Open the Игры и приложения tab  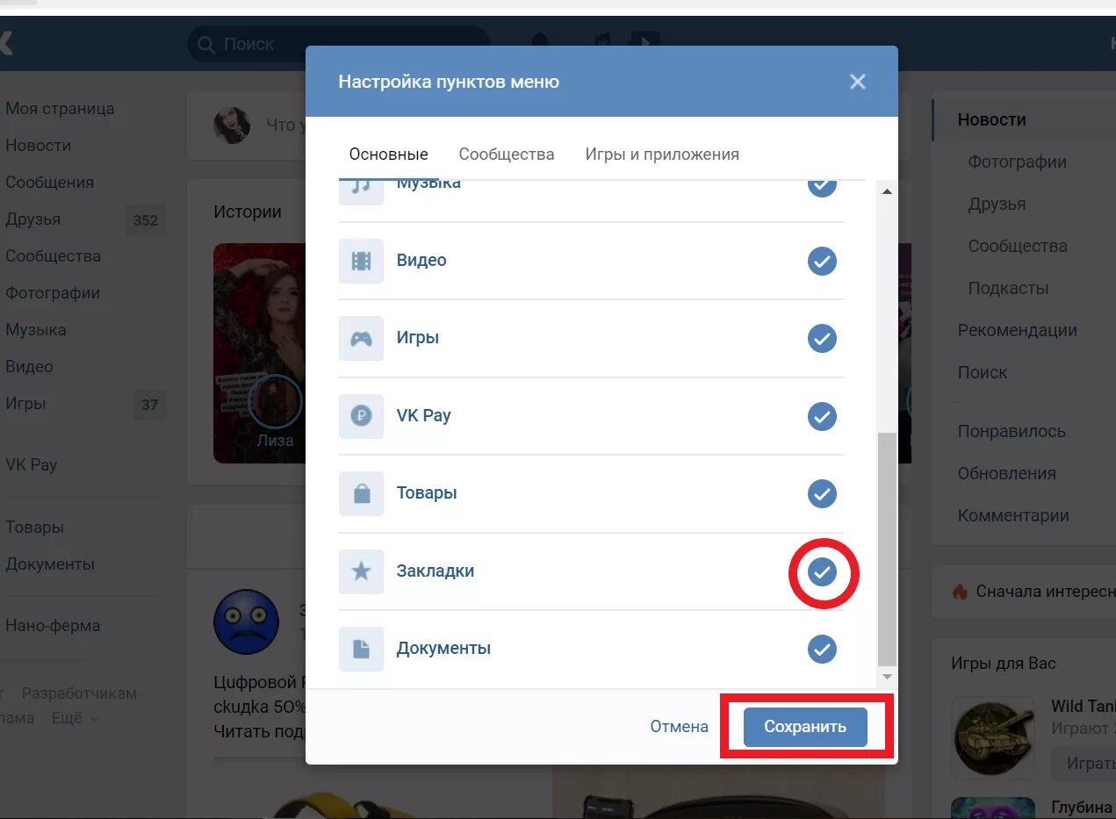(x=662, y=154)
